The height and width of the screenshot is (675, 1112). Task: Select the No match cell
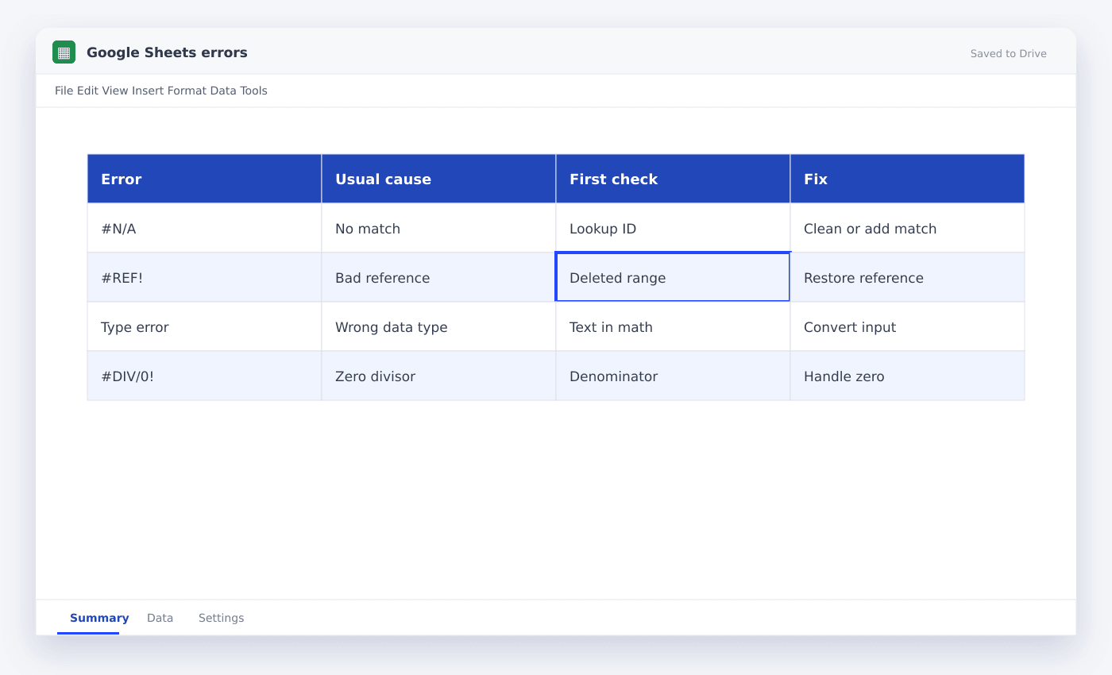click(438, 228)
